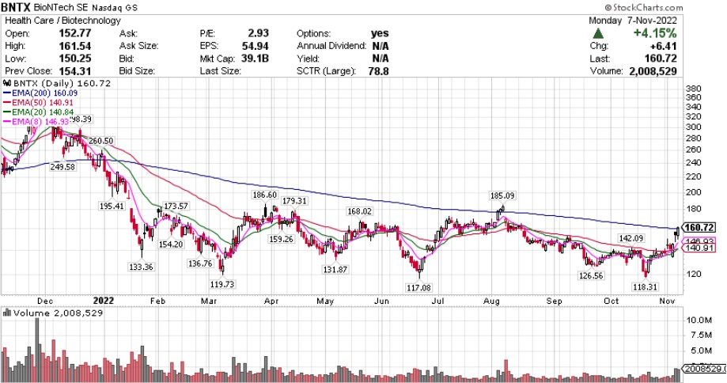
Task: Click the 7.5M volume axis label
Action: pyautogui.click(x=702, y=336)
